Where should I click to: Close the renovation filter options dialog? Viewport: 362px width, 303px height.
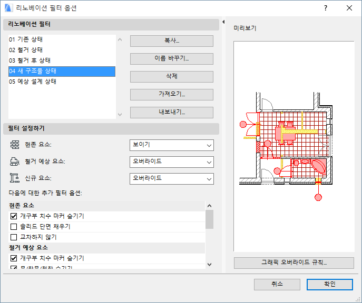[x=349, y=8]
